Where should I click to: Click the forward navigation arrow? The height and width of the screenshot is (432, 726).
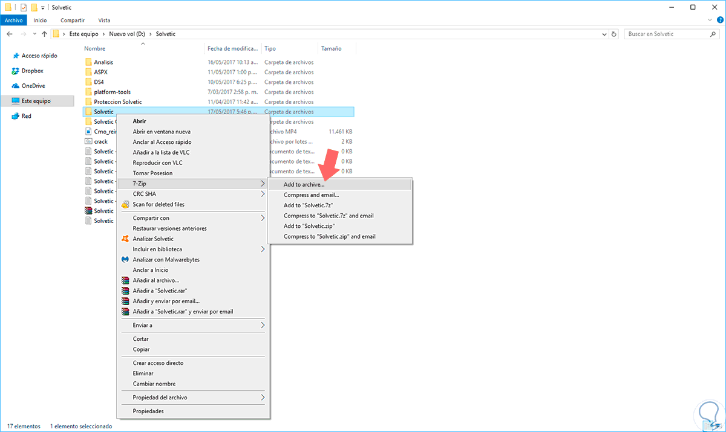[24, 34]
